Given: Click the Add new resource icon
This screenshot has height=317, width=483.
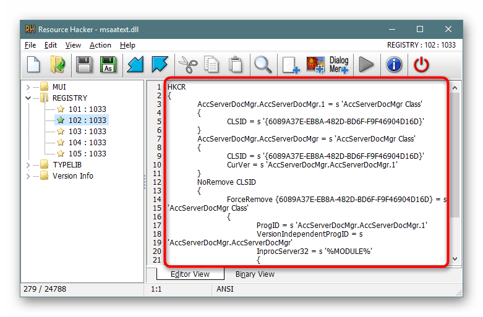Looking at the screenshot, I should [x=291, y=65].
